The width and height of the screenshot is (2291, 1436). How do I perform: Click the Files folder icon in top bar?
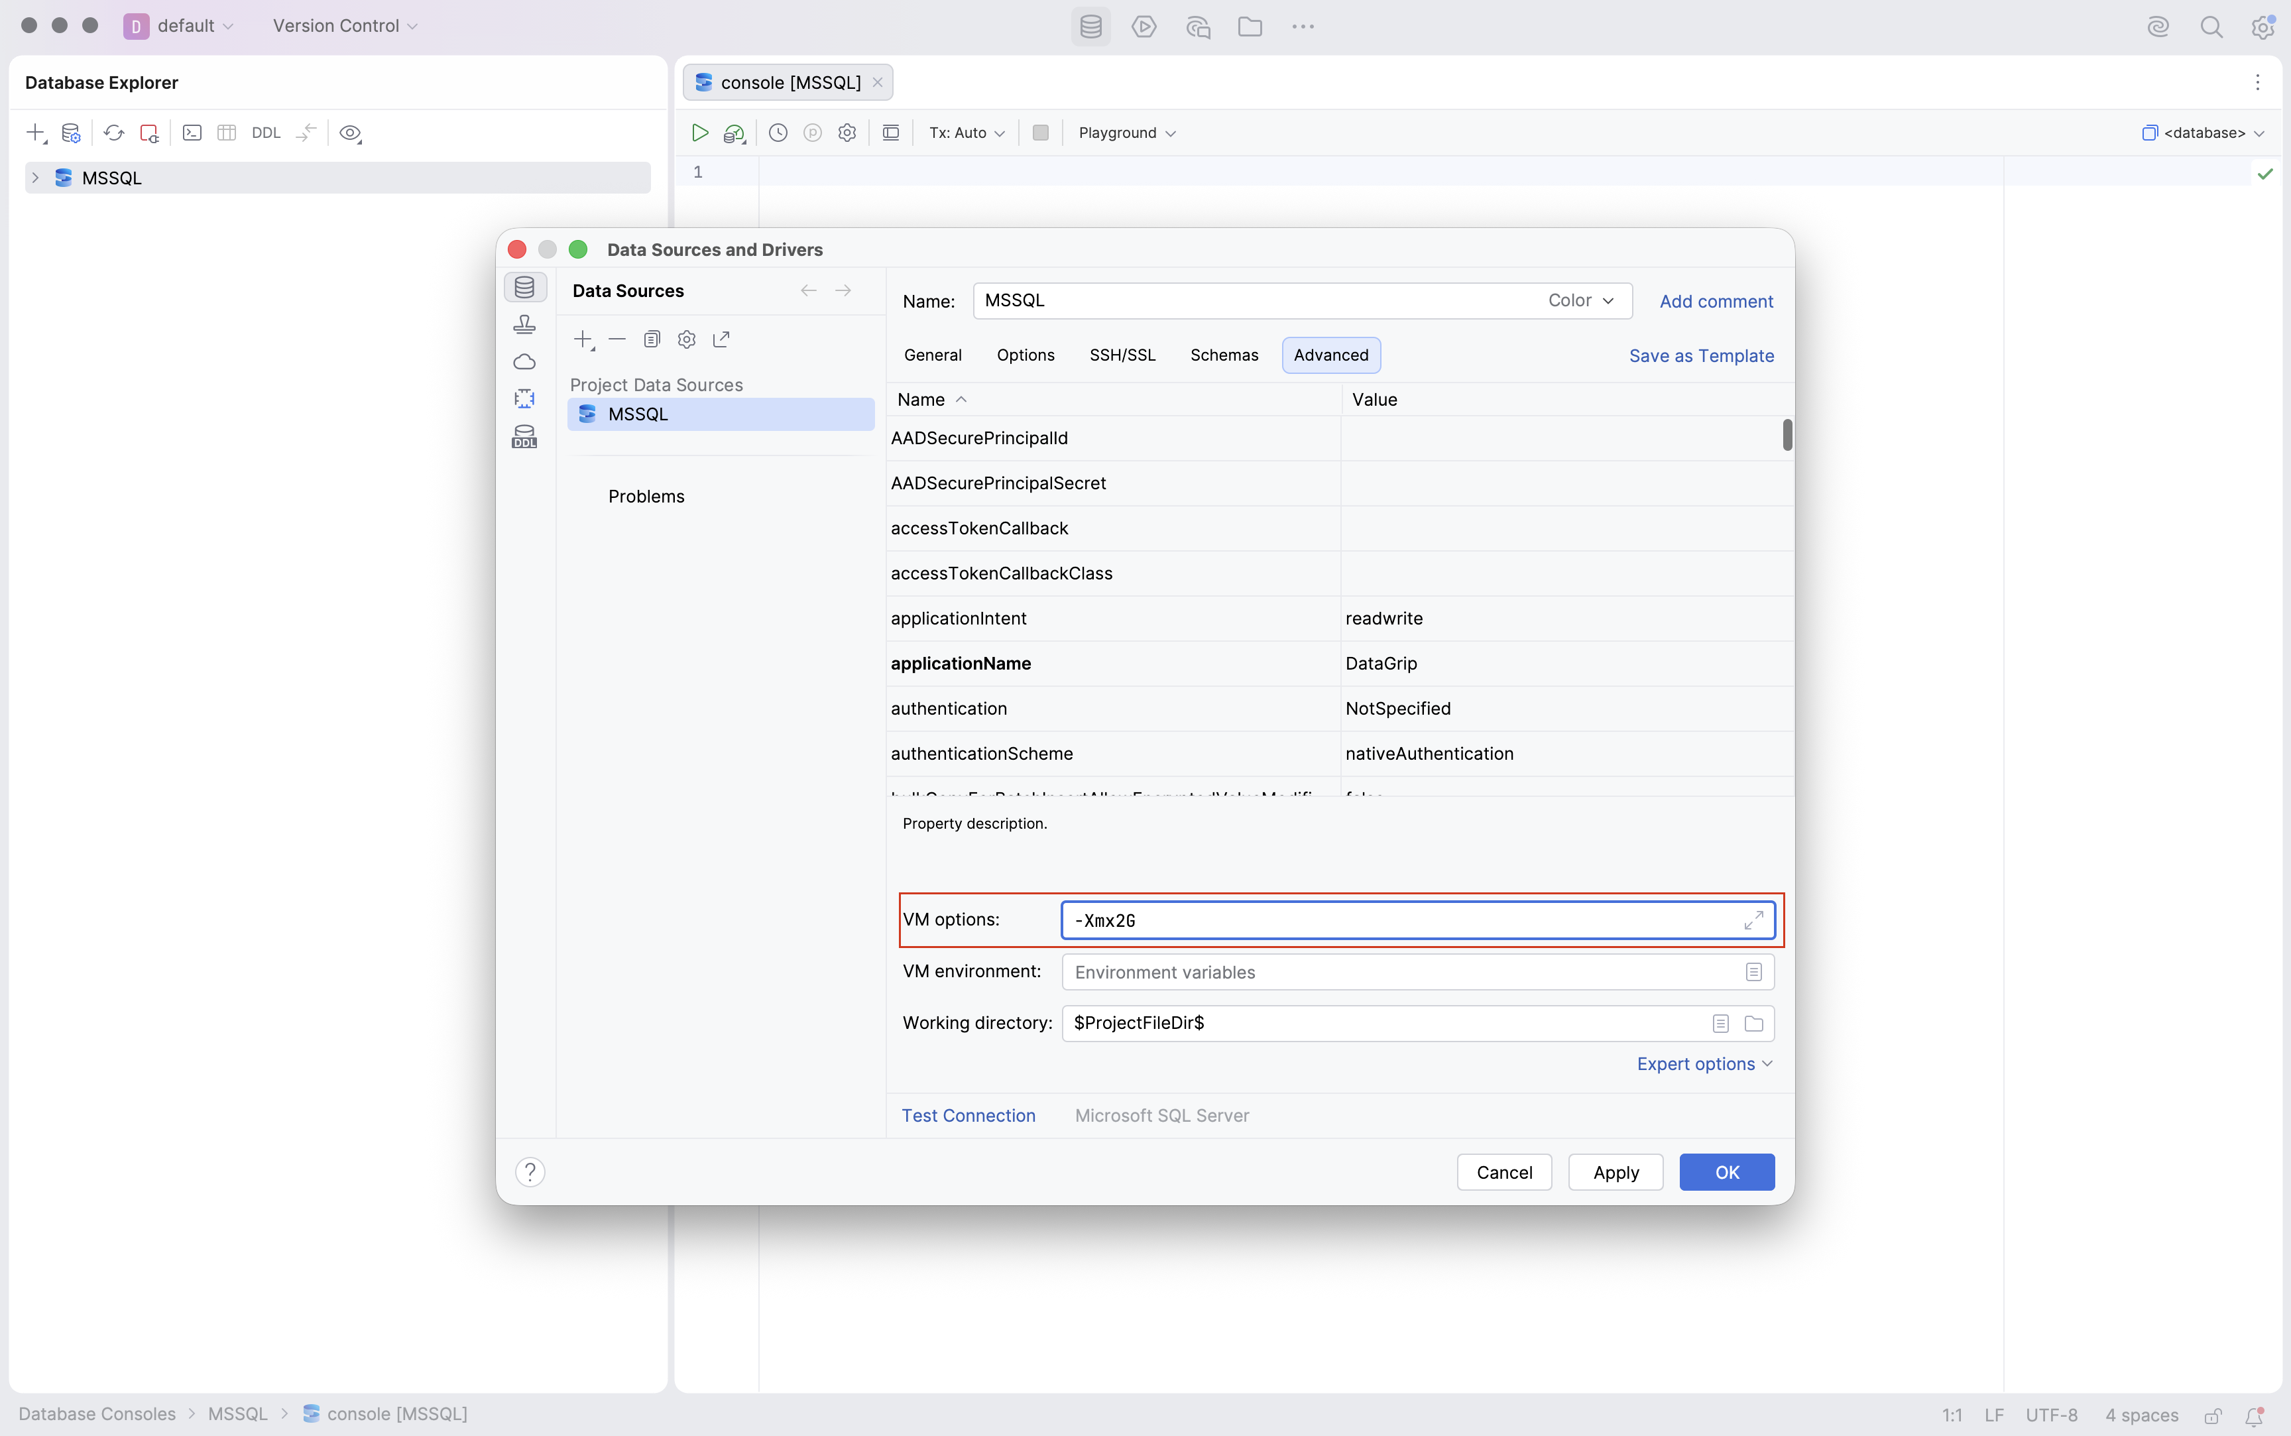click(x=1250, y=27)
